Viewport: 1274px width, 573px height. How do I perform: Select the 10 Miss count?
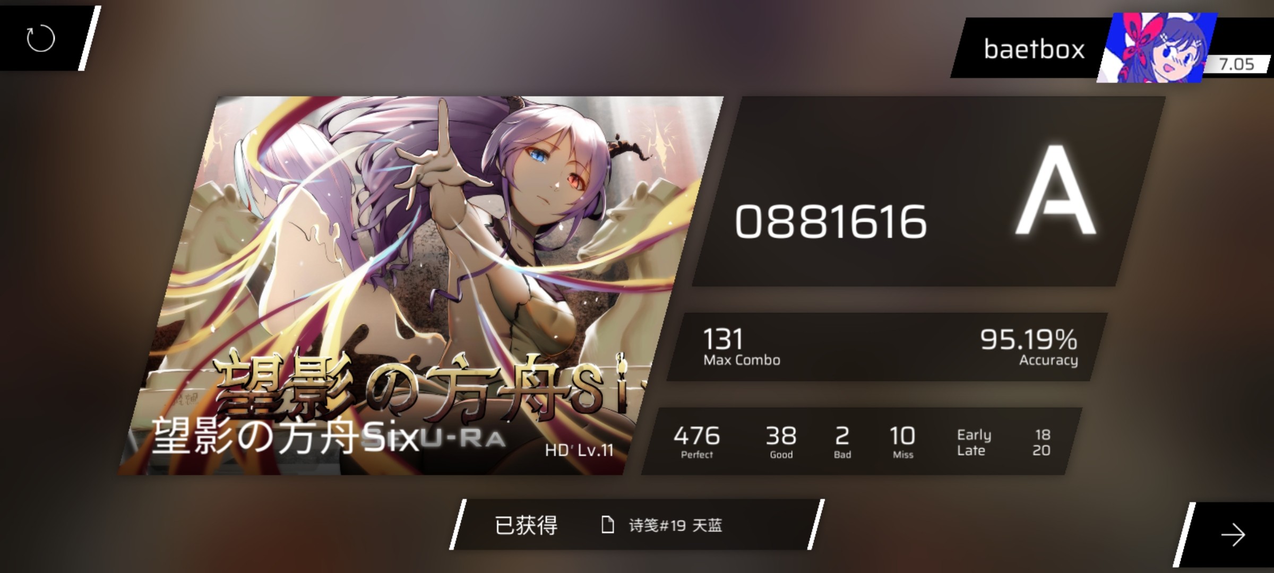coord(902,442)
